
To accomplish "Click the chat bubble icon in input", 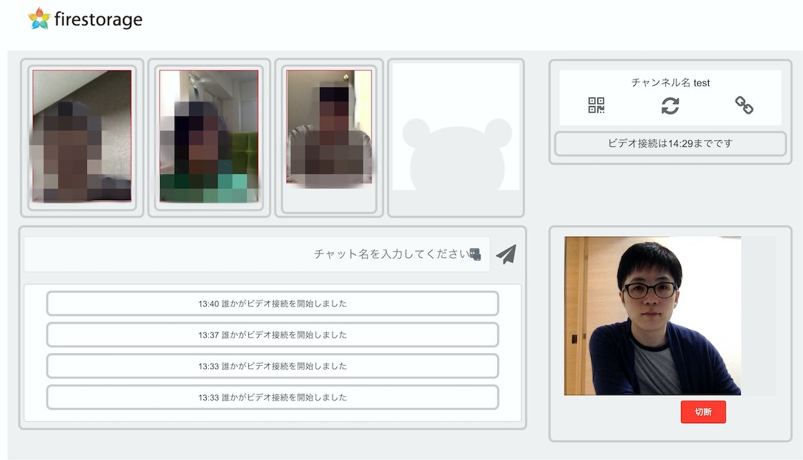I will (475, 254).
